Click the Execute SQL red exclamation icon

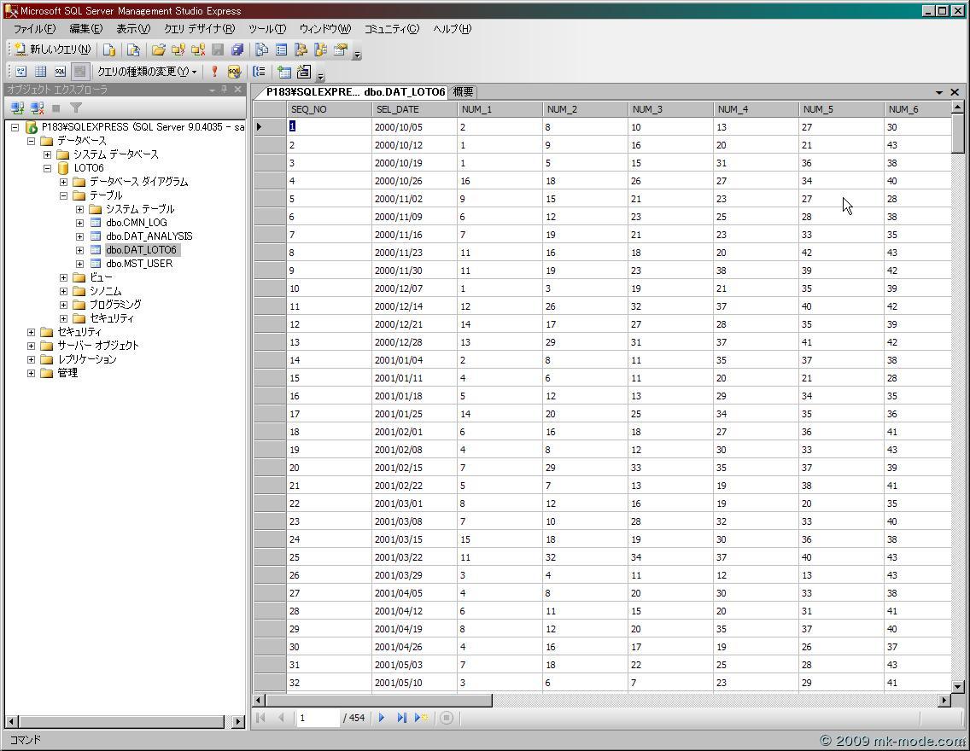coord(214,72)
